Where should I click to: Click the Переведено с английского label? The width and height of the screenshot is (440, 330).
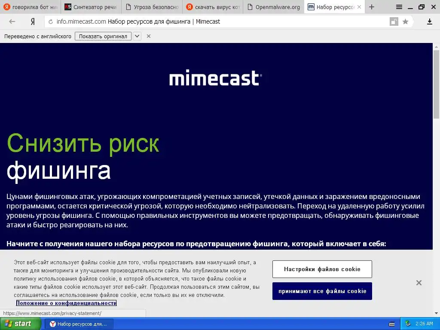tap(38, 36)
